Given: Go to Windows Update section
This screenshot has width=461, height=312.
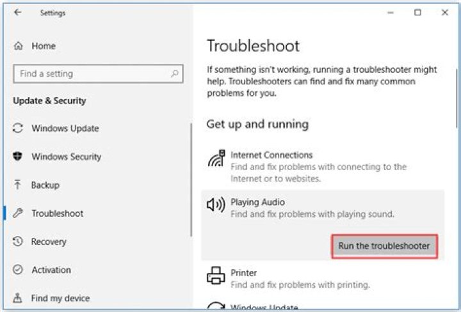Looking at the screenshot, I should click(65, 129).
